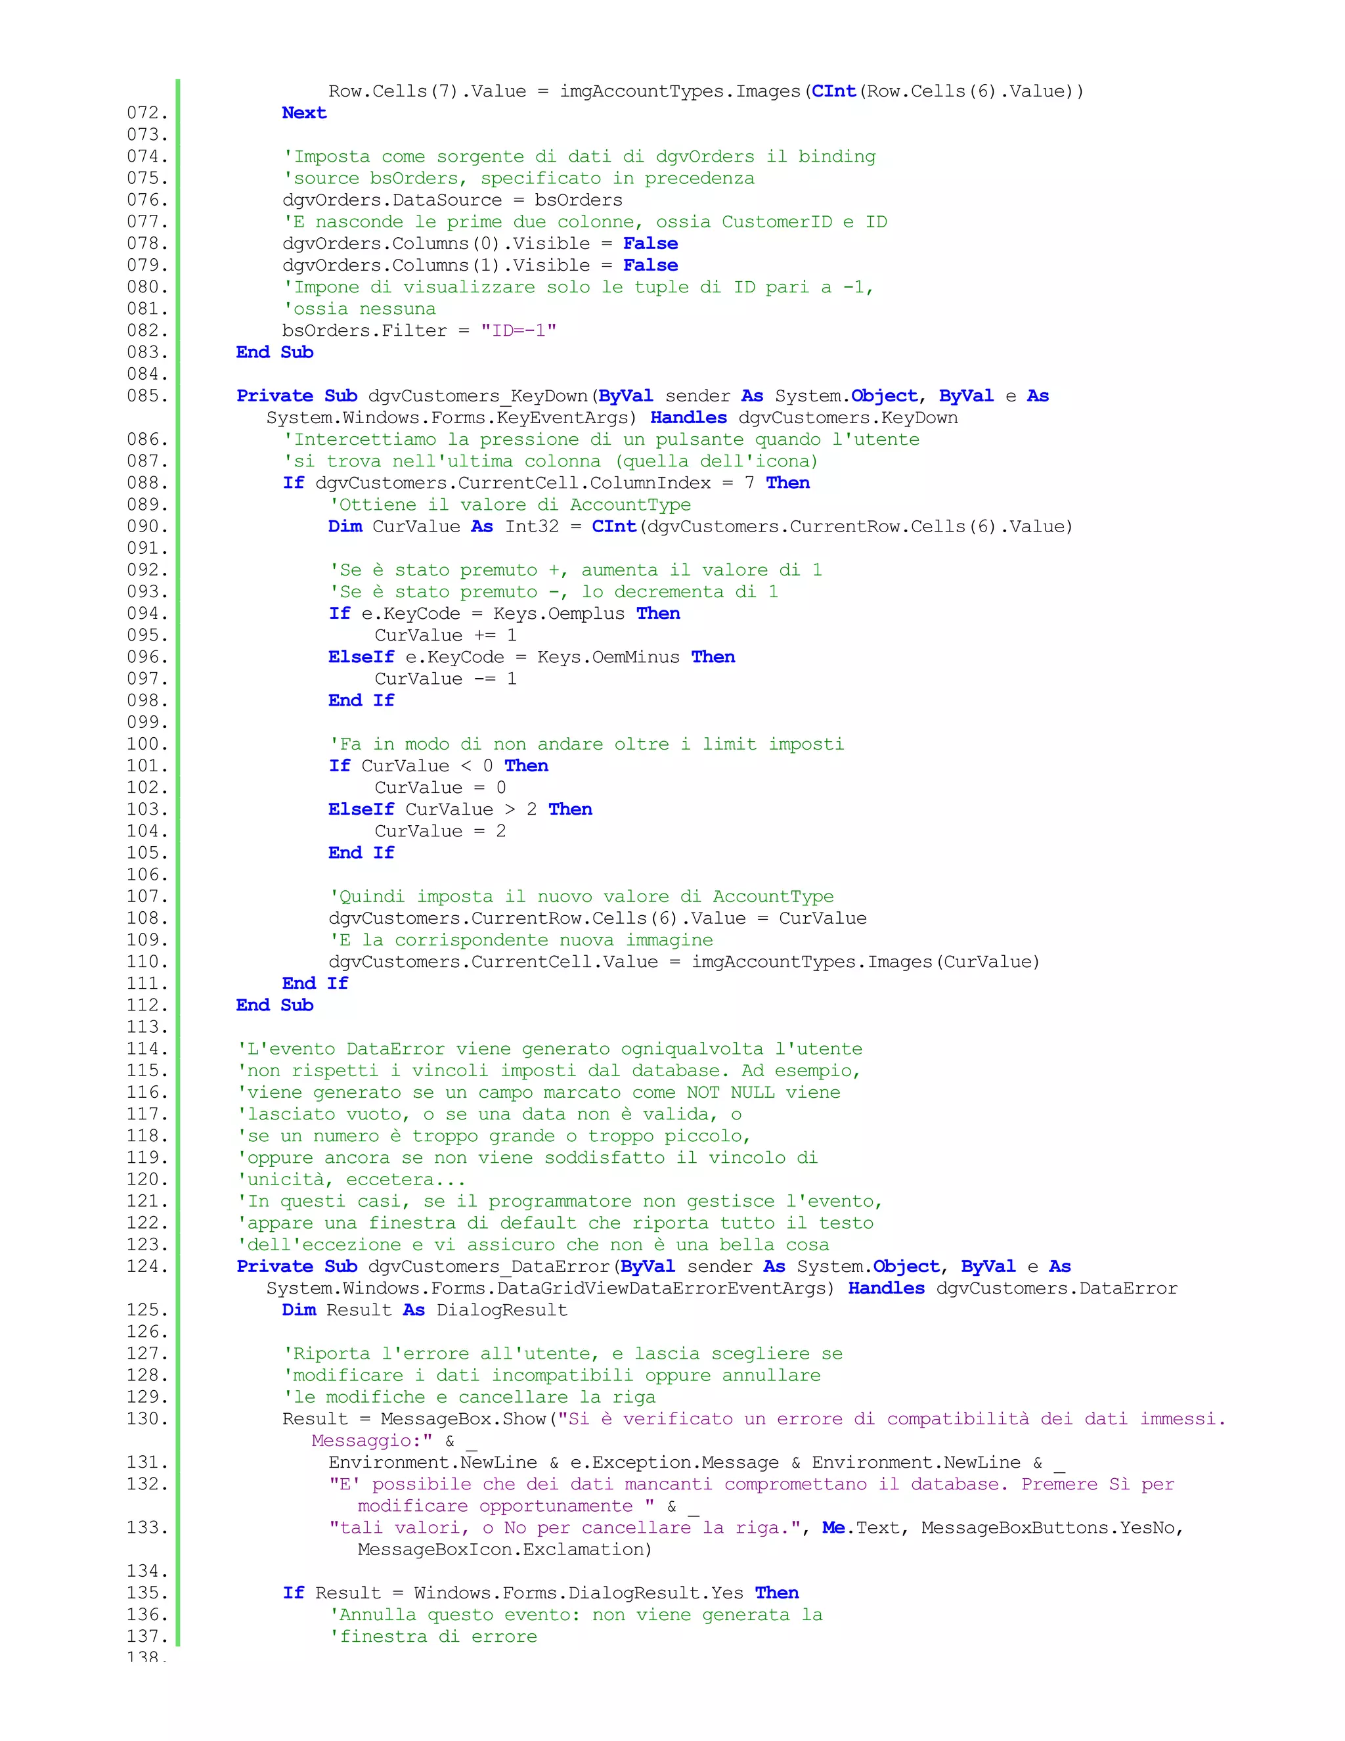
Task: Click 'dgvCustomers.CurrentCell.Value = imgAccountTypes.Images(CurValue)'
Action: 684,962
